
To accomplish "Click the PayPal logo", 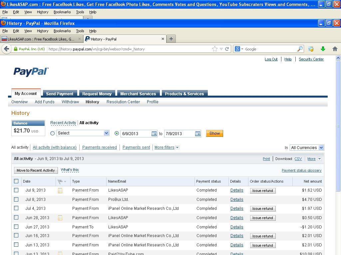I will (x=31, y=72).
